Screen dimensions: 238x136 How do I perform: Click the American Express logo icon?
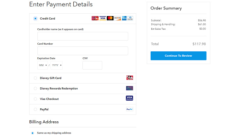point(124,18)
